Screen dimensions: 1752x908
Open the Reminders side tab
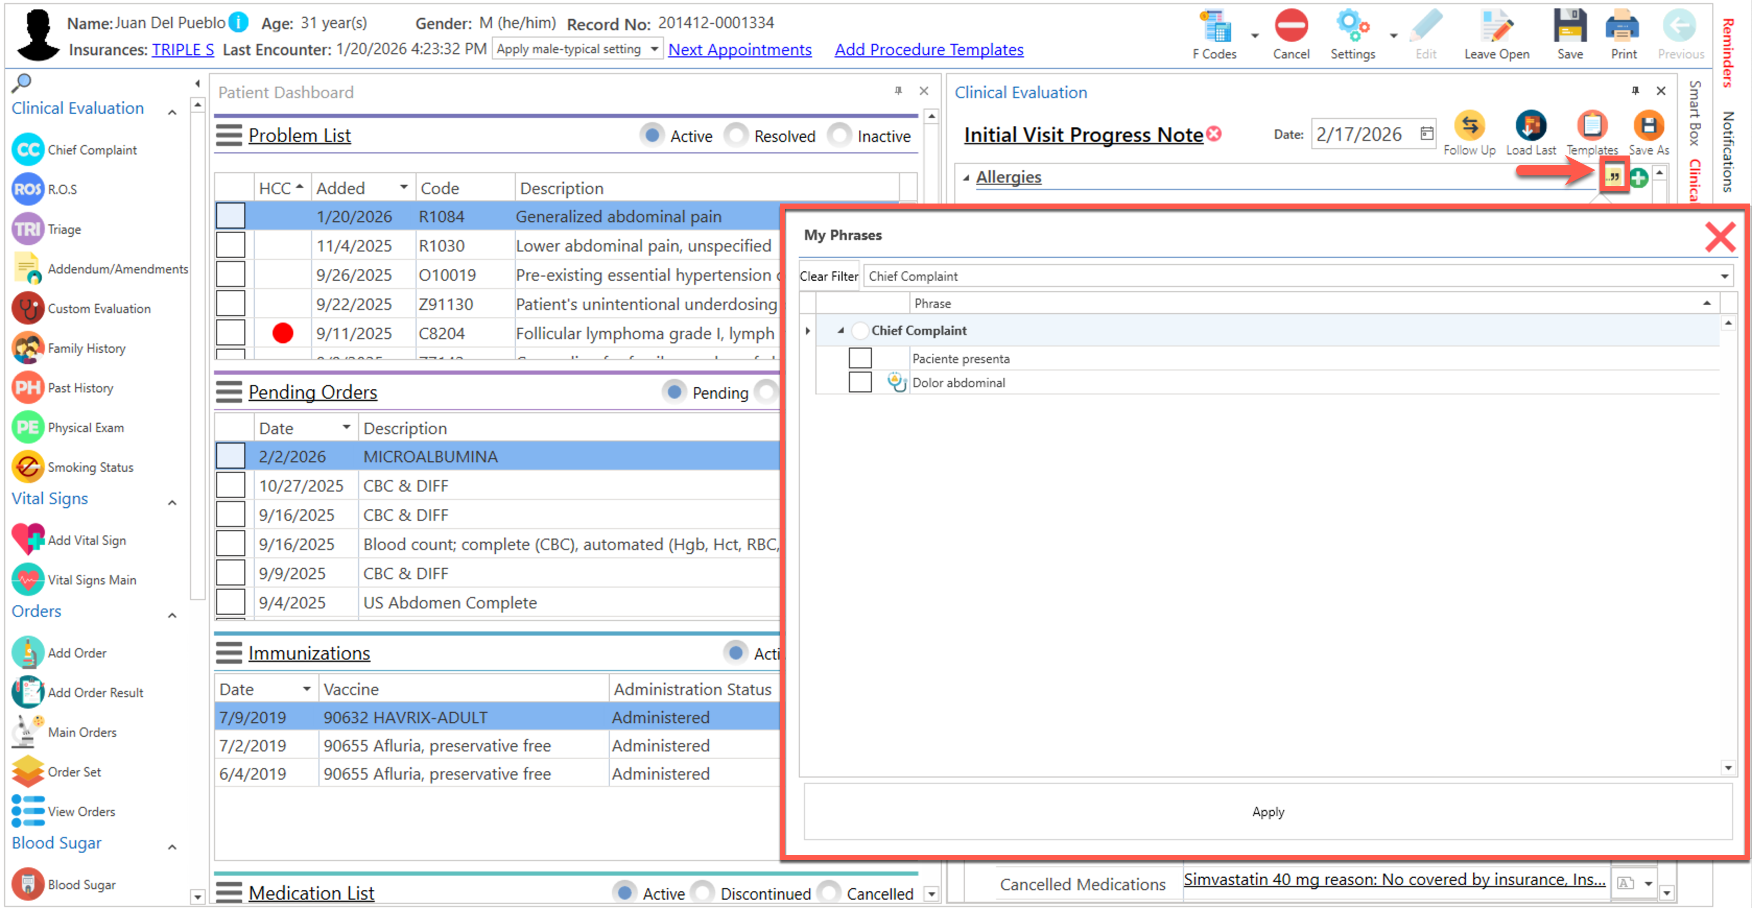tap(1727, 53)
